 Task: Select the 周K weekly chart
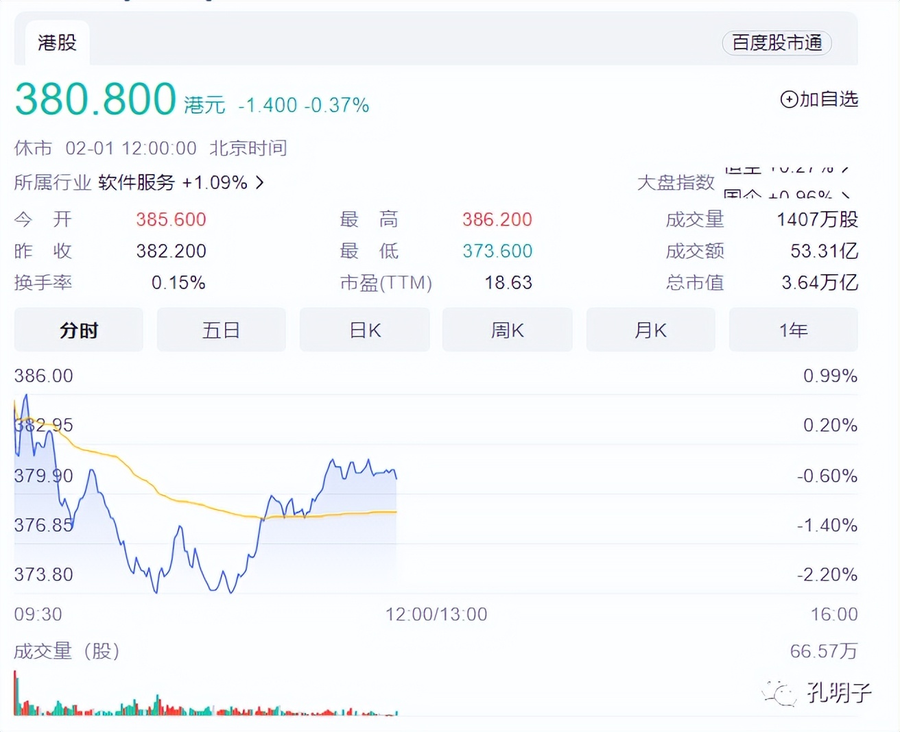pyautogui.click(x=507, y=330)
